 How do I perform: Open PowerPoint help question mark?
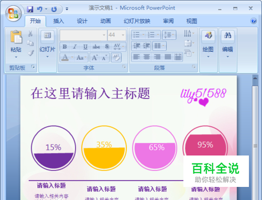tap(254, 21)
